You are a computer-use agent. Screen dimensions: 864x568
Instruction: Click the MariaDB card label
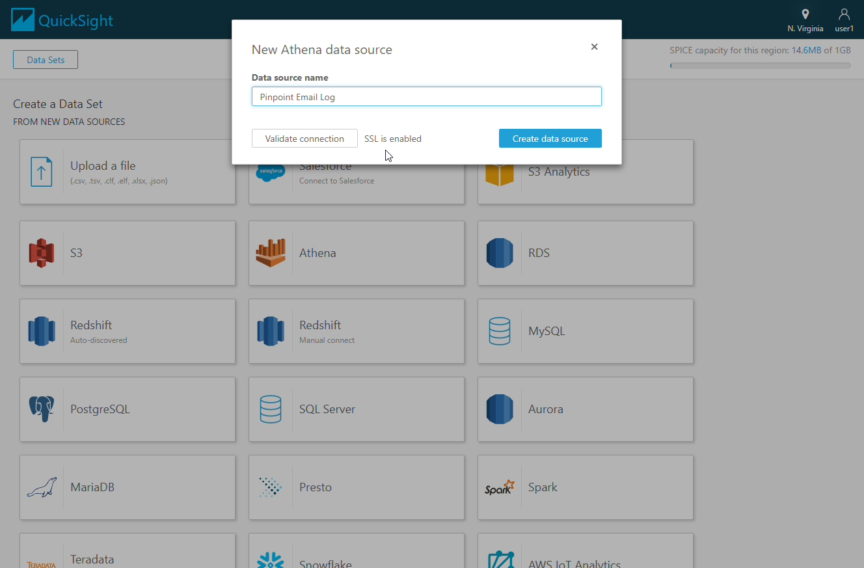pos(92,487)
